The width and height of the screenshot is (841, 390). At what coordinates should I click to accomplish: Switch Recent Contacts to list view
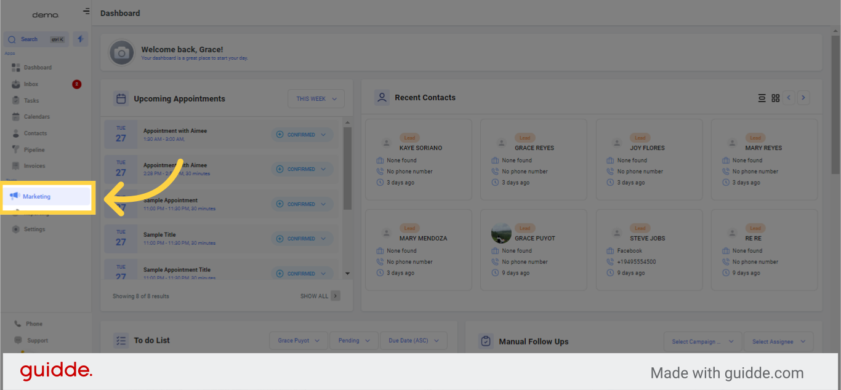coord(762,98)
